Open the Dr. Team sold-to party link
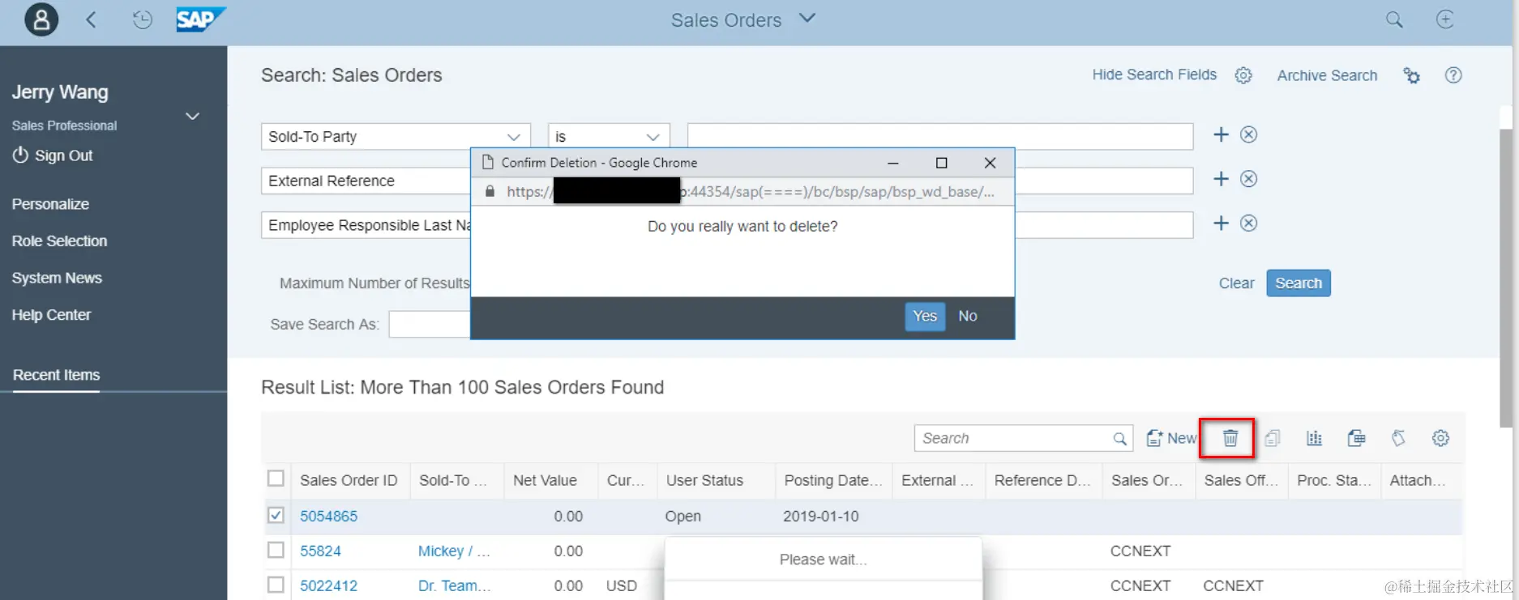1519x600 pixels. coord(454,585)
